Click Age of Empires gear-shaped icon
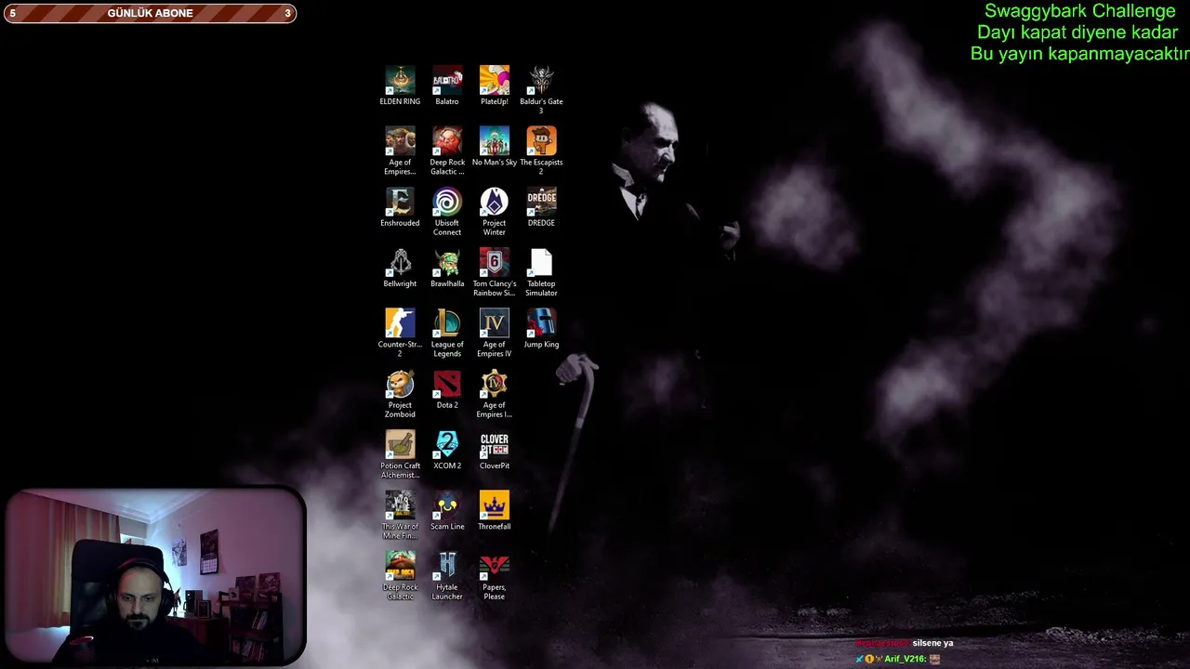Viewport: 1190px width, 669px height. pos(495,384)
